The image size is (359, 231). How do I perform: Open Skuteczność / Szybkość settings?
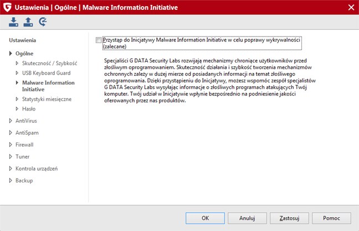click(x=49, y=64)
